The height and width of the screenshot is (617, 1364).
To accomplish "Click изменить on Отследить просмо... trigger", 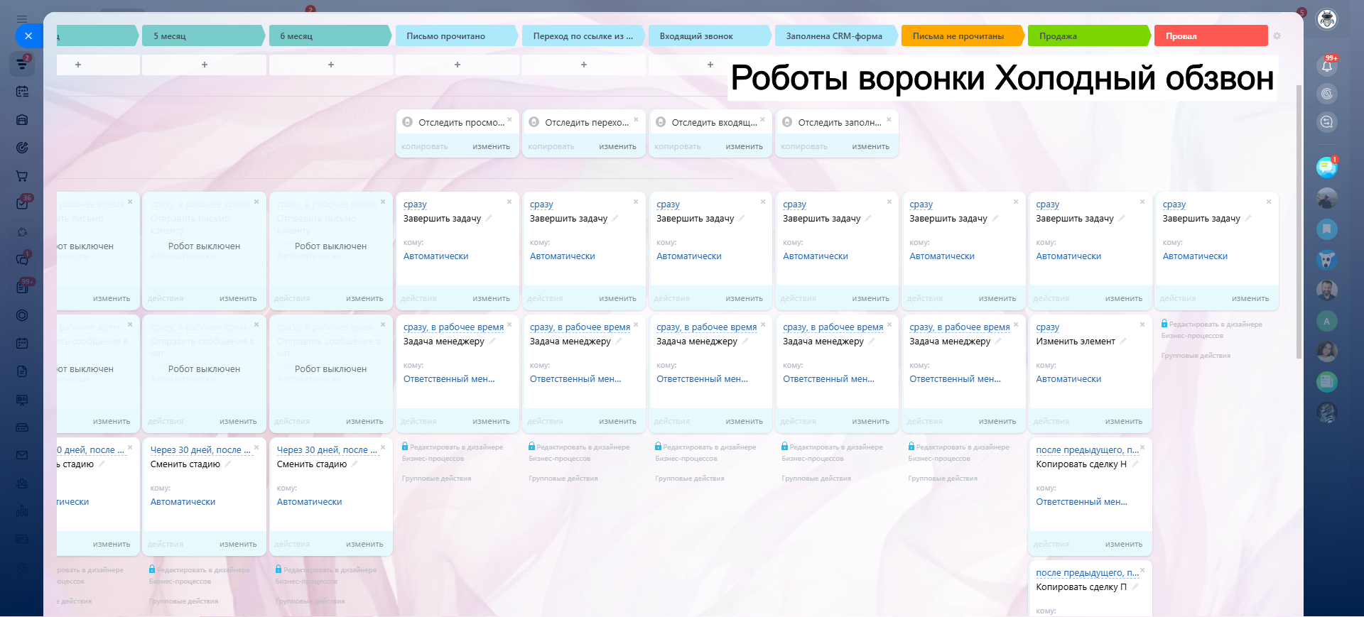I will click(x=491, y=147).
